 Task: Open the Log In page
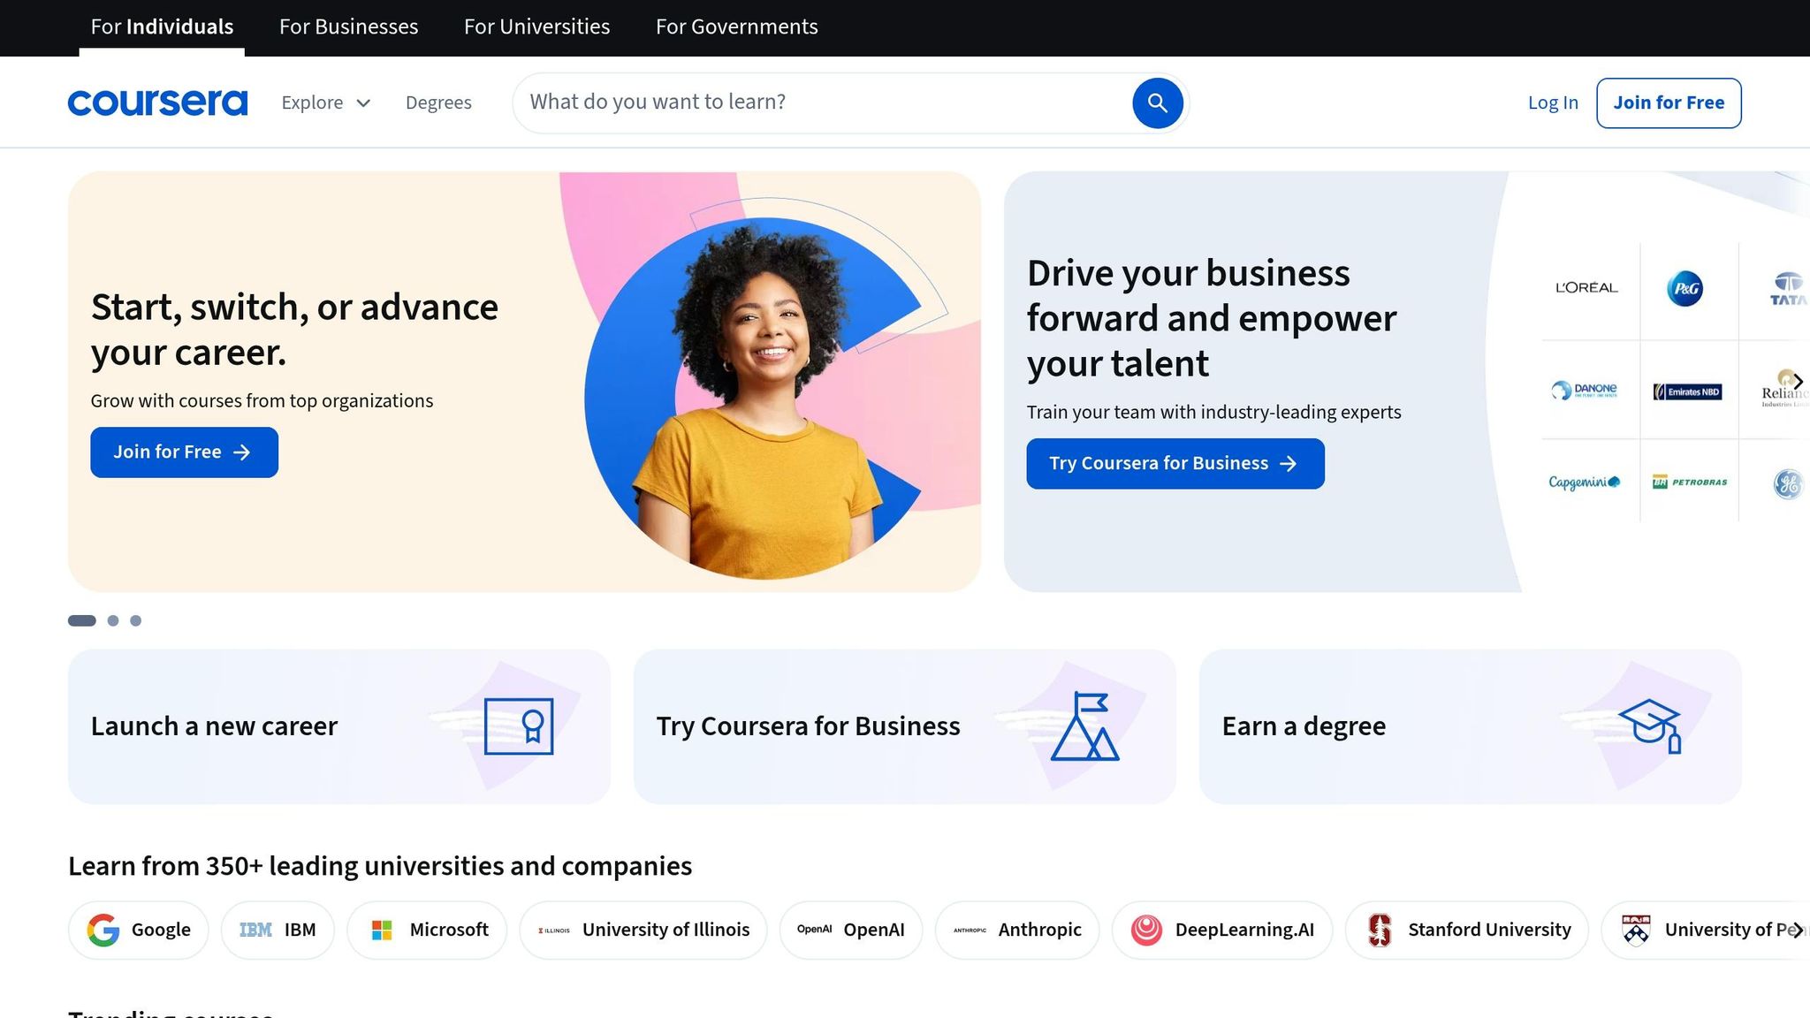click(1552, 103)
